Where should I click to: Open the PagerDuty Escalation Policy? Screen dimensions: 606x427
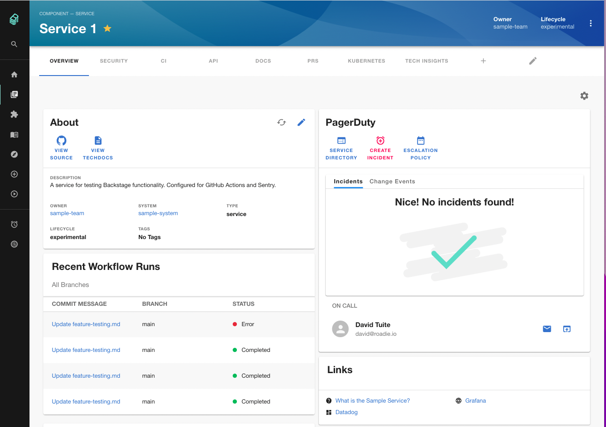tap(421, 148)
